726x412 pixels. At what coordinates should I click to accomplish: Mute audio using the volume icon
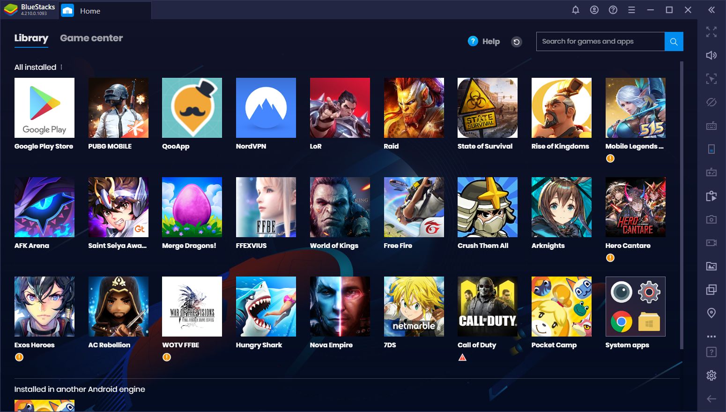tap(711, 55)
